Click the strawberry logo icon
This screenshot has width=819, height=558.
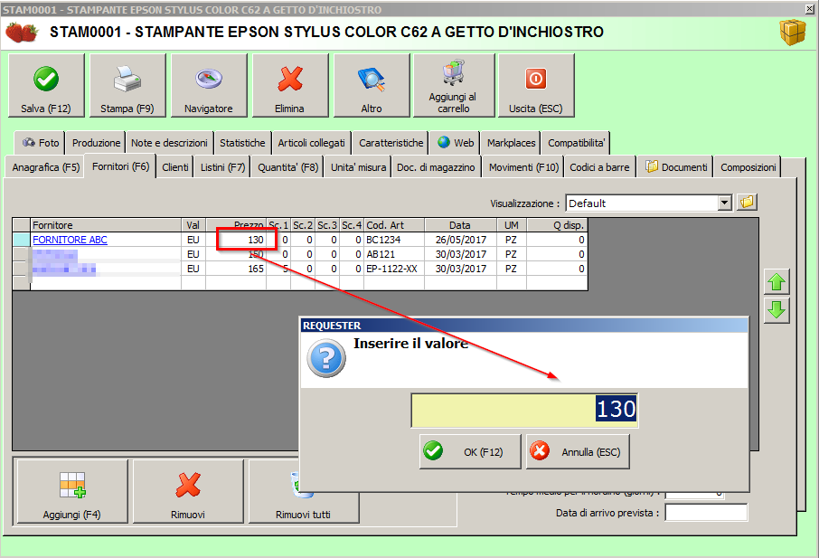click(22, 33)
